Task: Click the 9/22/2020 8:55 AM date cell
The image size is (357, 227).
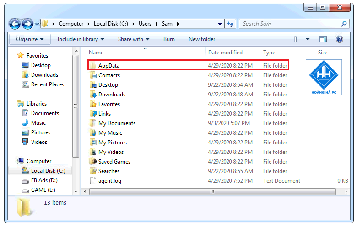Action: [230, 171]
